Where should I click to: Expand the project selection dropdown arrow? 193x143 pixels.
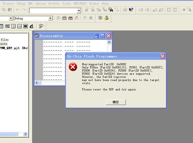[11, 18]
